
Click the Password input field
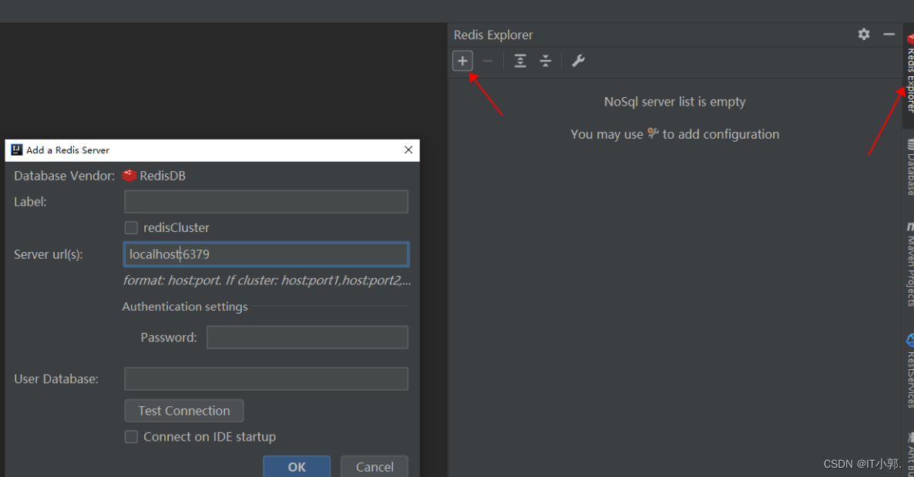(307, 338)
